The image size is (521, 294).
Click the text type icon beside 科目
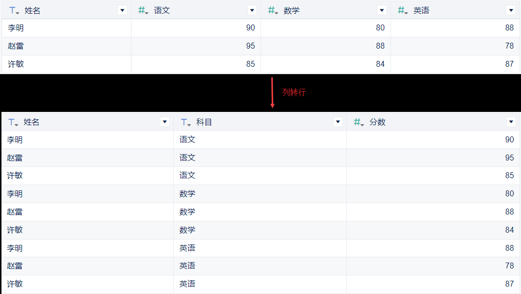point(185,122)
